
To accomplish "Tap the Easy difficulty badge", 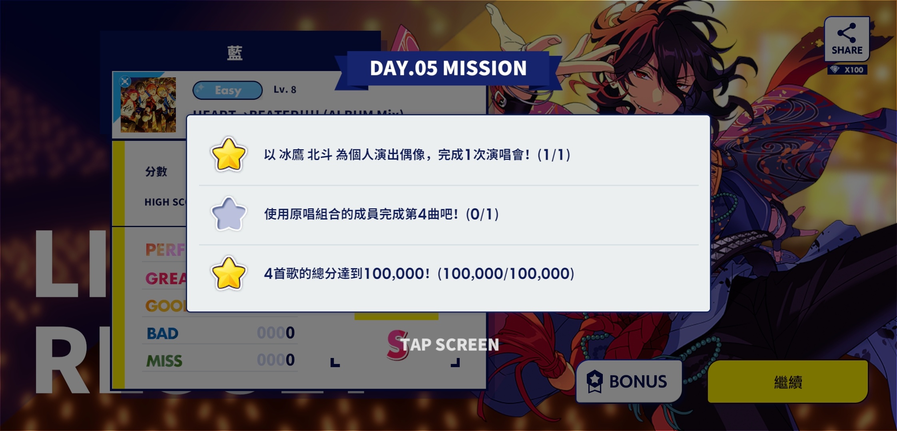I will coord(227,90).
